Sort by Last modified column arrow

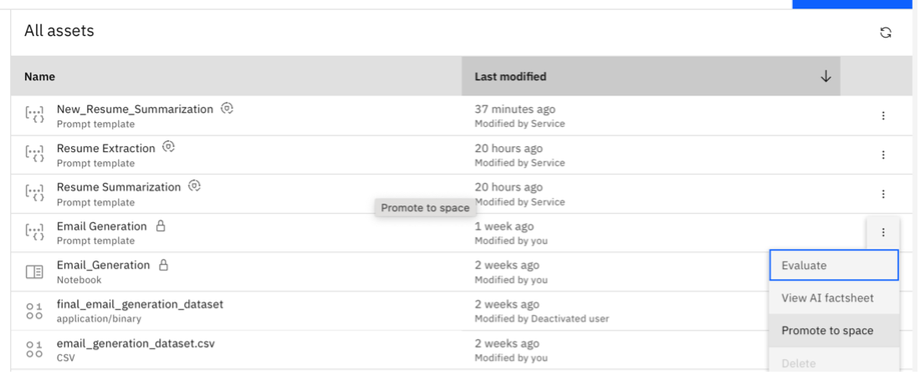coord(825,76)
